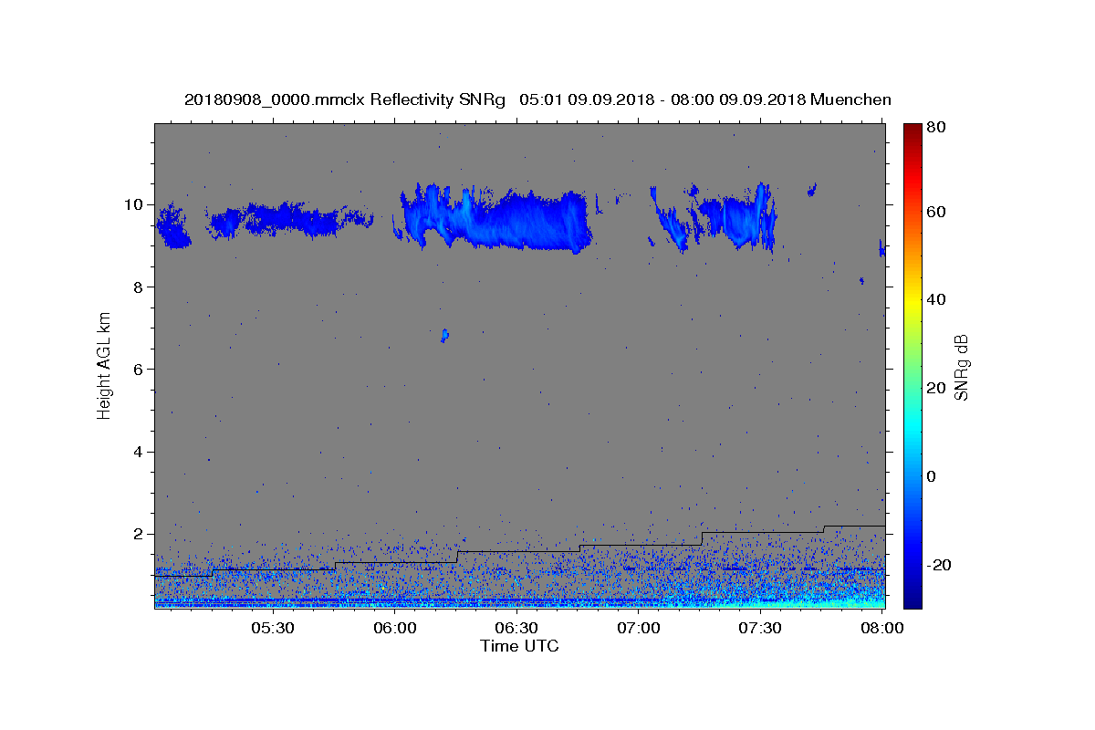Click the colorbar value 80
Image resolution: width=1095 pixels, height=730 pixels.
click(935, 128)
